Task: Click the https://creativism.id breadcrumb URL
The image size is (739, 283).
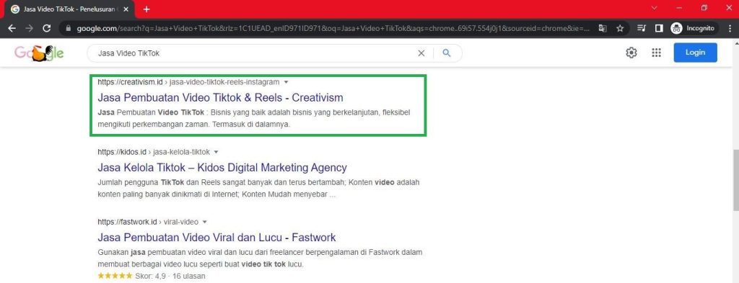Action: click(130, 82)
